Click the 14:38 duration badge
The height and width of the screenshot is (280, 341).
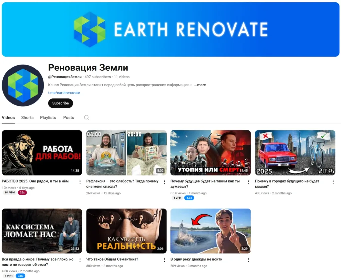75,171
